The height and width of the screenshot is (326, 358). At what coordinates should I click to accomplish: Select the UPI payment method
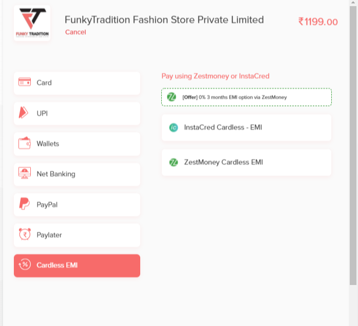[x=77, y=113]
